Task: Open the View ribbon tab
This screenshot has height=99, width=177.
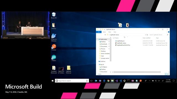Action: pos(115,32)
